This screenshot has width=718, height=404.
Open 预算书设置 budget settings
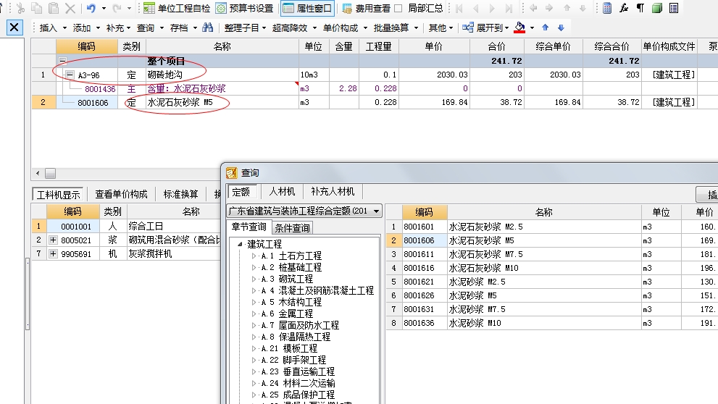(x=244, y=8)
